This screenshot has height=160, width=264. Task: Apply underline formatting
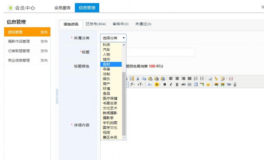point(177,84)
